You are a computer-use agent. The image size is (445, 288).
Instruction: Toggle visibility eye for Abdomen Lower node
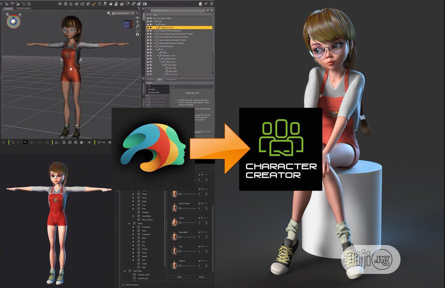(x=148, y=27)
